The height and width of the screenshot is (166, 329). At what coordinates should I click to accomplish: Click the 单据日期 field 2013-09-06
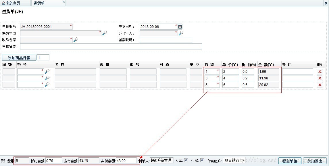coord(159,27)
